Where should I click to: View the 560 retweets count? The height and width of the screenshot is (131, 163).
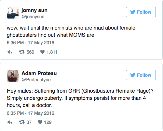pos(30,52)
